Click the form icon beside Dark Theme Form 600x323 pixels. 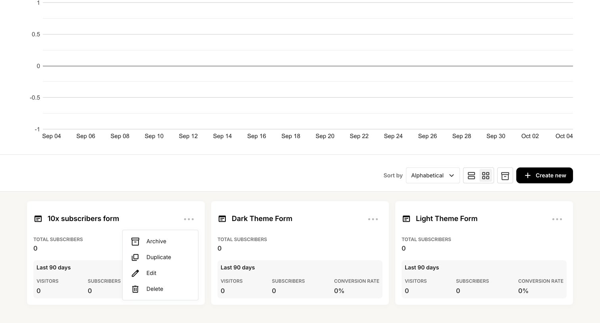pos(222,219)
